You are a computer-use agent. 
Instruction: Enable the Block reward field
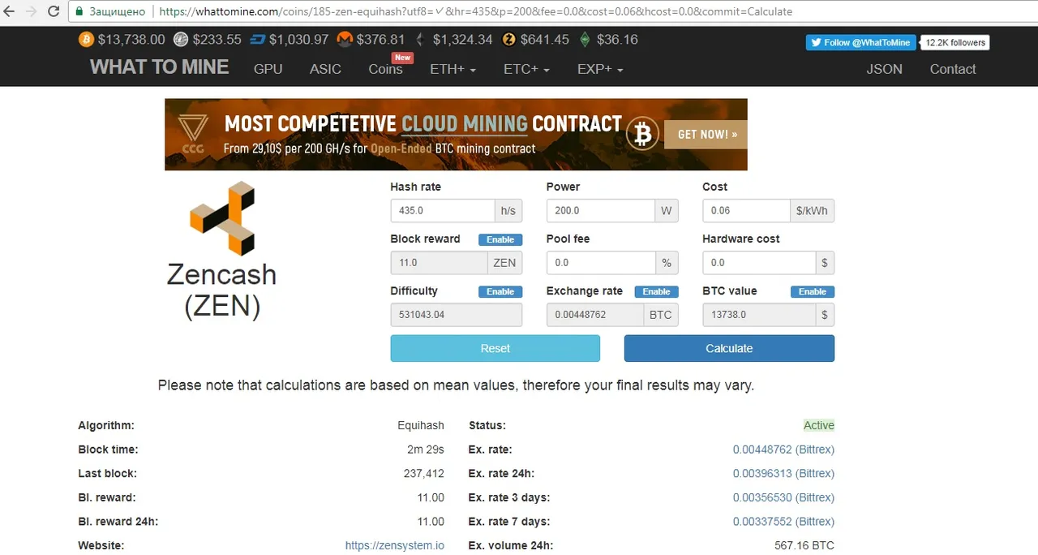[x=500, y=239]
